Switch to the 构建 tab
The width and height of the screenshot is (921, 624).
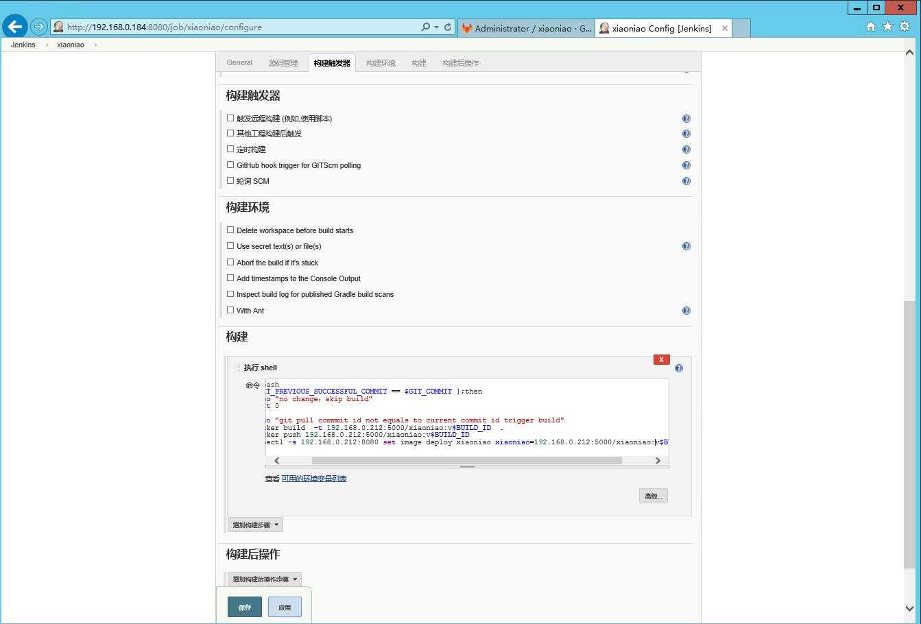pos(419,62)
